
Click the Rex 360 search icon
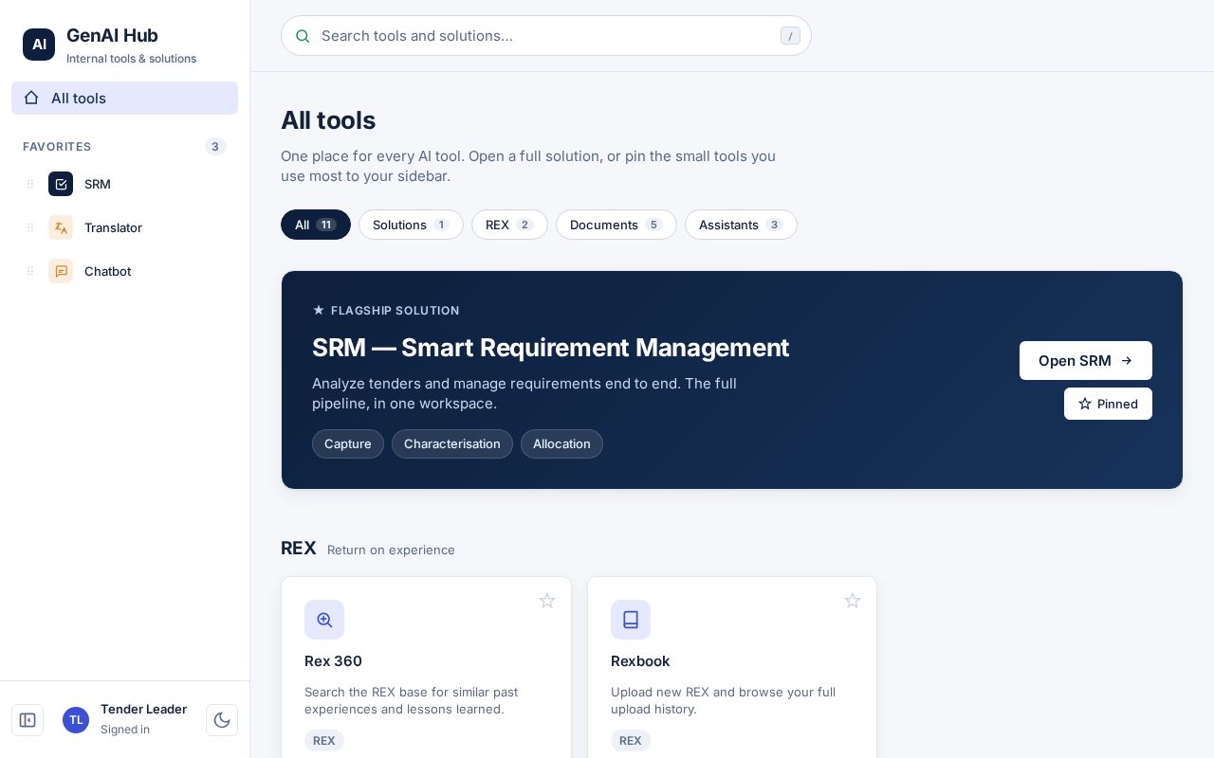[x=324, y=620]
